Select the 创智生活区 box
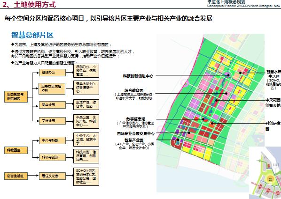This screenshot has height=199, width=281. 16,176
